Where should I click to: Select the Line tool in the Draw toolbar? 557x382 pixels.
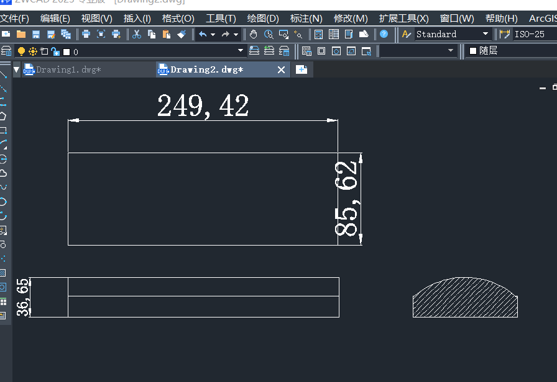point(3,75)
